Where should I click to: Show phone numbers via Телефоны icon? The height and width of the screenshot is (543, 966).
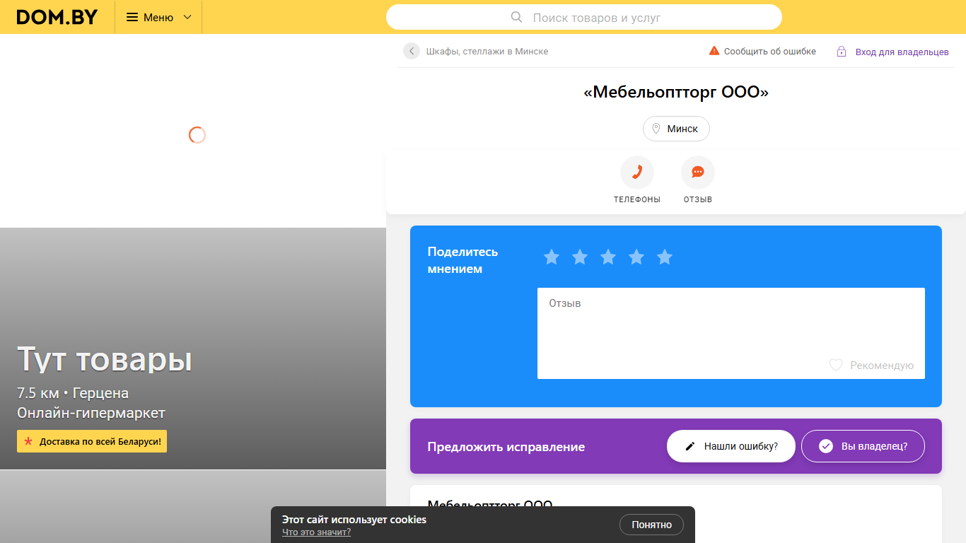(637, 173)
